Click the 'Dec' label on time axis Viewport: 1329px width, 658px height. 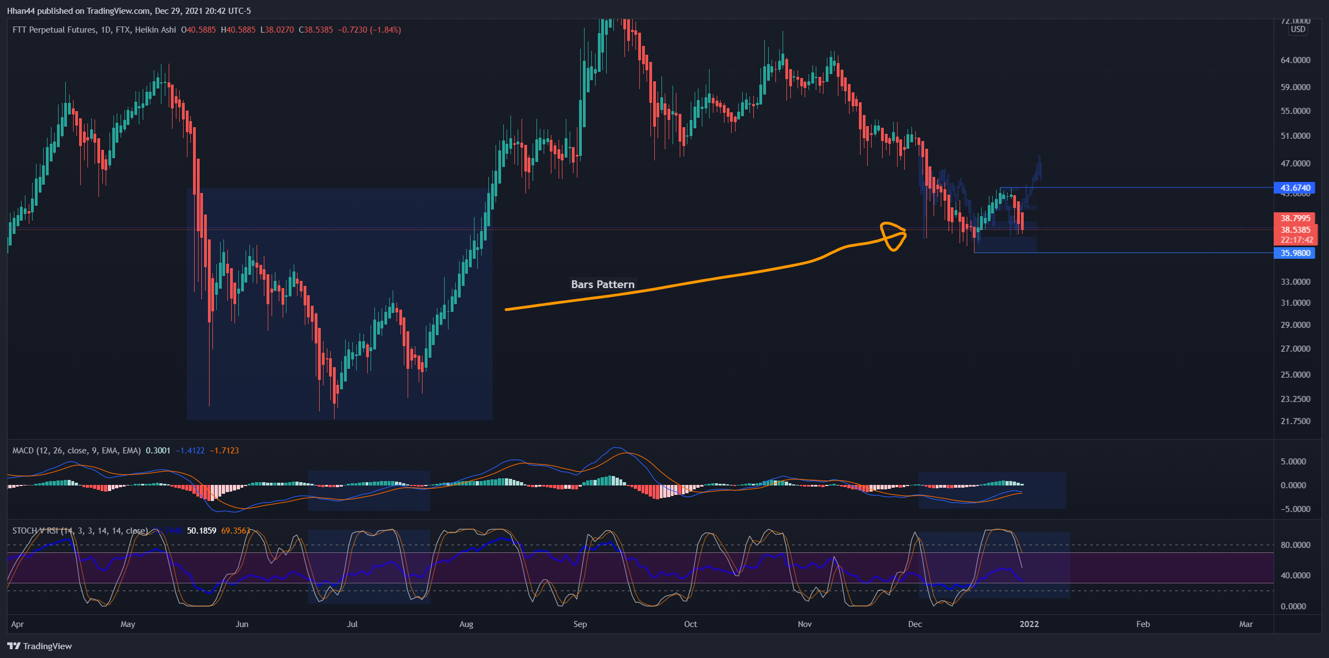click(915, 624)
